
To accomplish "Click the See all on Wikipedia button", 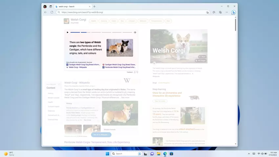I will point(101,135).
